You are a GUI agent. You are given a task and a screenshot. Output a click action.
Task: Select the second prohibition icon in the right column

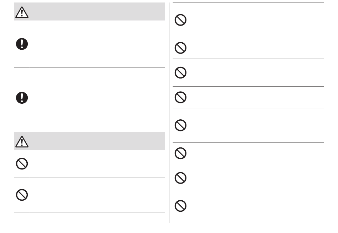point(180,48)
